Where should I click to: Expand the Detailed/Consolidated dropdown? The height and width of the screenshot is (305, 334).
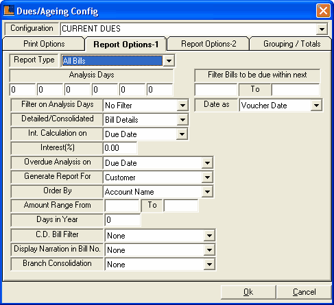tap(182, 120)
